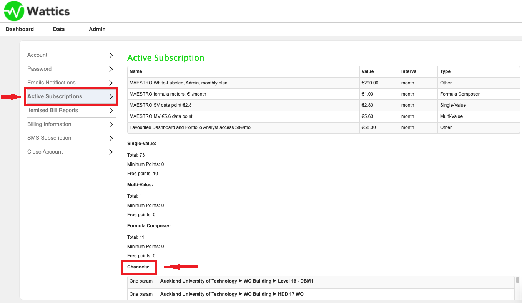The width and height of the screenshot is (522, 303).
Task: Click the Active Subscription heading
Action: tap(166, 58)
